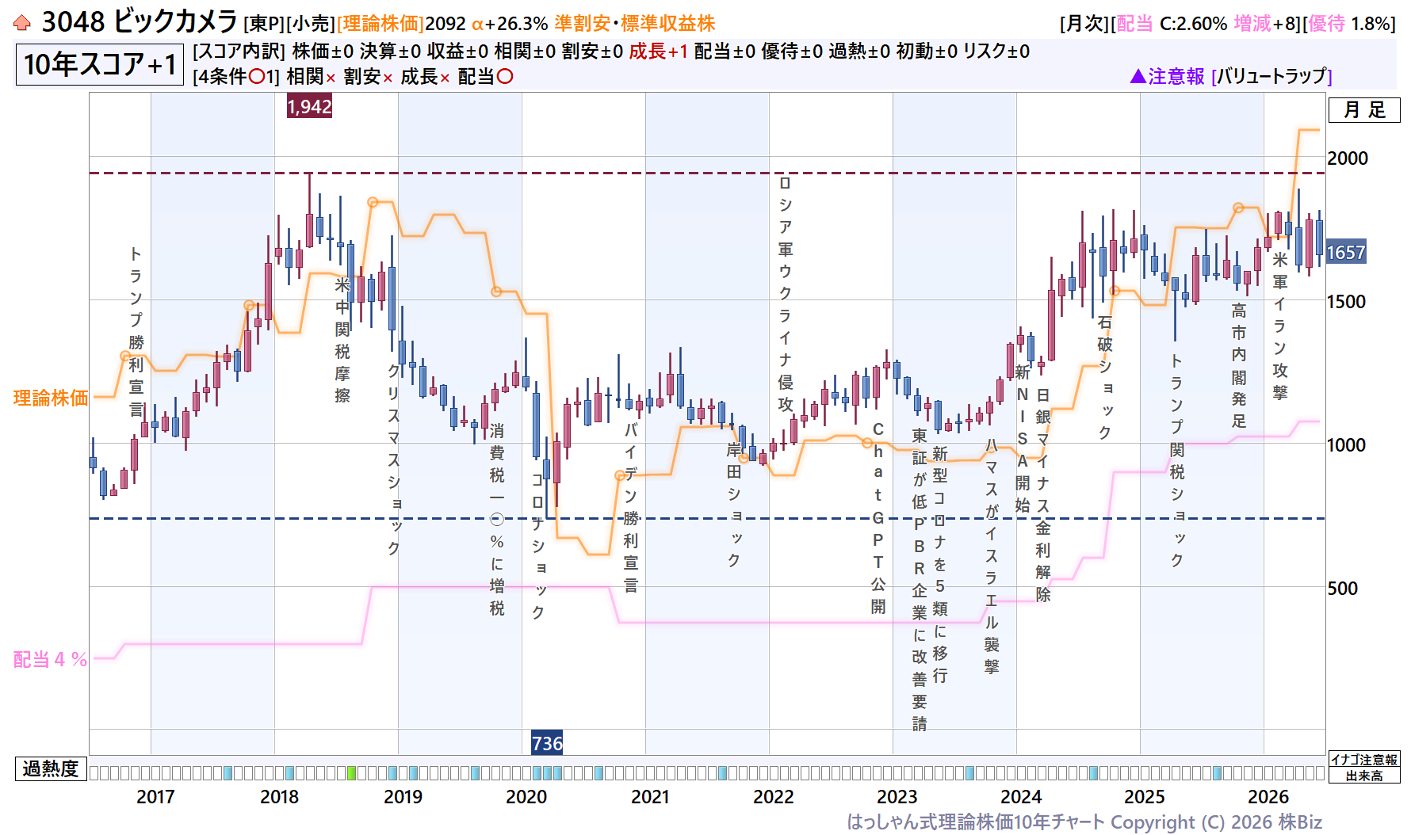Click the 2023 year label

(897, 797)
